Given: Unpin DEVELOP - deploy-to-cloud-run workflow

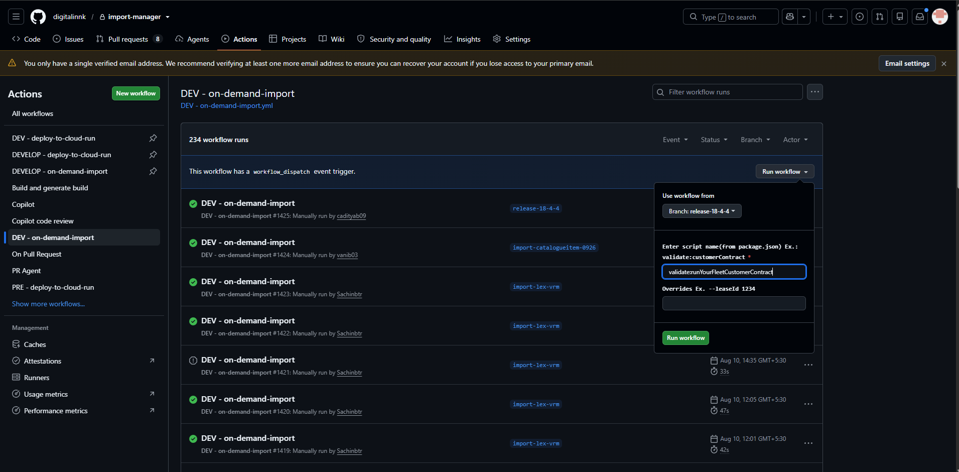Looking at the screenshot, I should click(153, 155).
